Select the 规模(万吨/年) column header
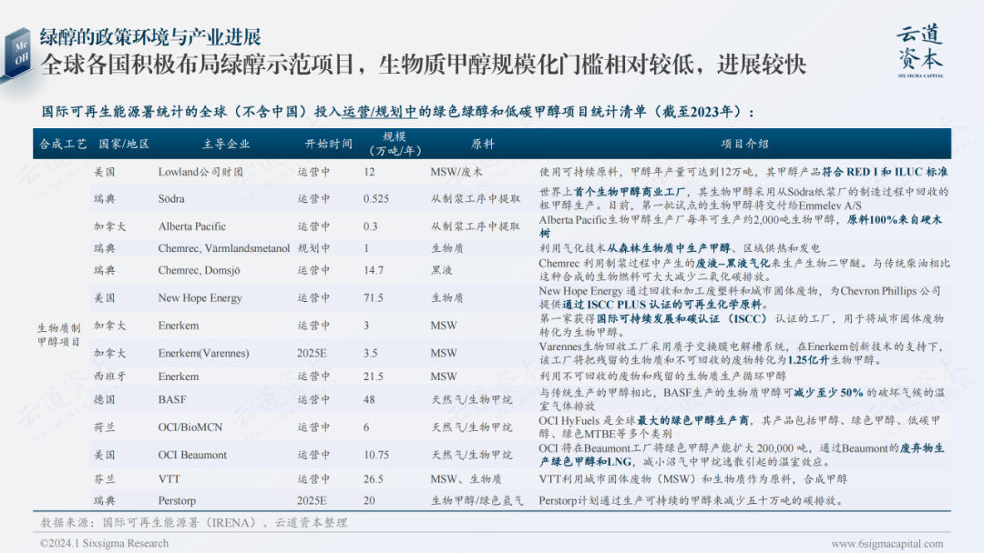The width and height of the screenshot is (984, 553). click(395, 144)
